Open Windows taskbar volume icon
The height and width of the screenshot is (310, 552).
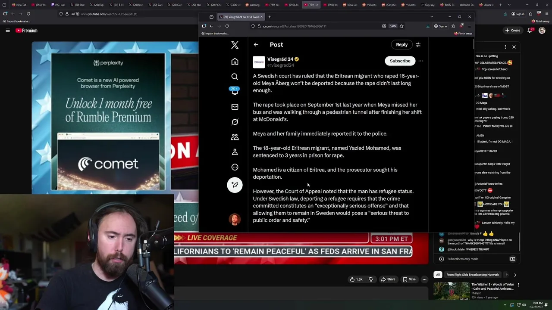(x=524, y=305)
